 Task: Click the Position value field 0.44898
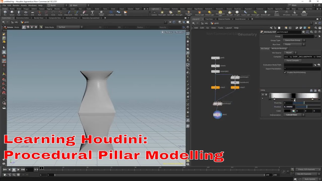[290, 107]
